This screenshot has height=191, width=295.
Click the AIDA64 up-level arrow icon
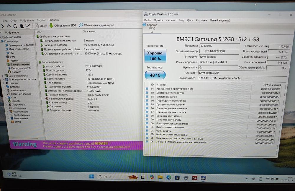[9, 26]
